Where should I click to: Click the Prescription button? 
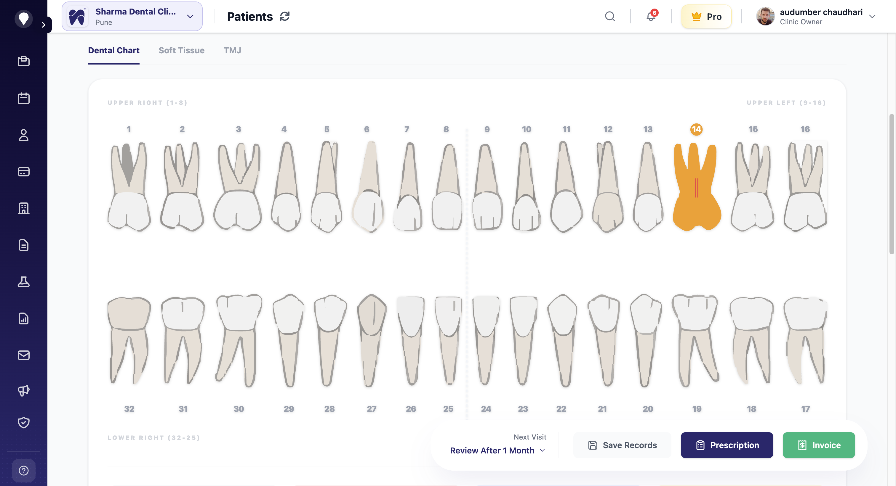coord(727,445)
